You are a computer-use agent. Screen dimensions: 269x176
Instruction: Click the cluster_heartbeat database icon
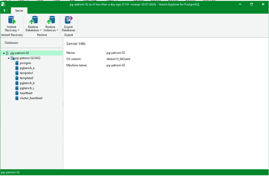(17, 98)
